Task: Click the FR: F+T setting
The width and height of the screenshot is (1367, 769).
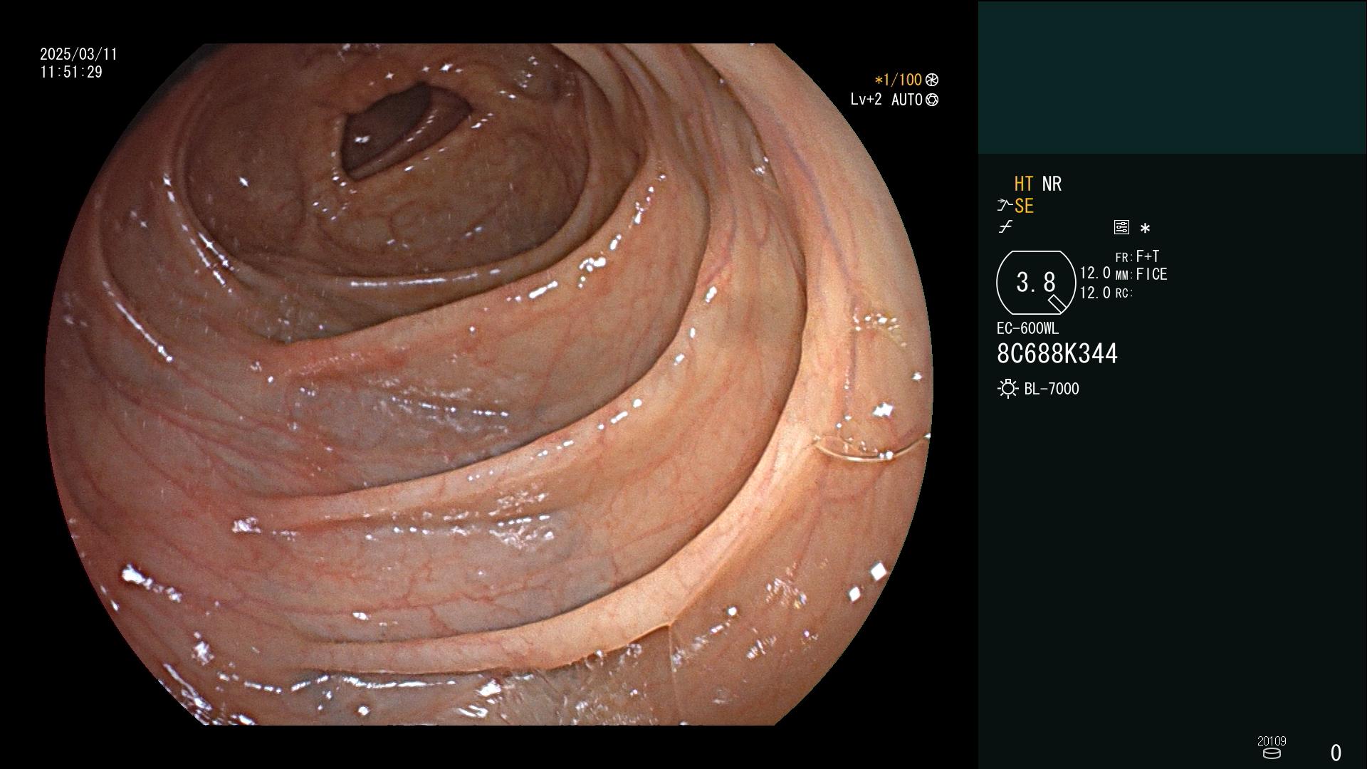Action: click(x=1137, y=256)
